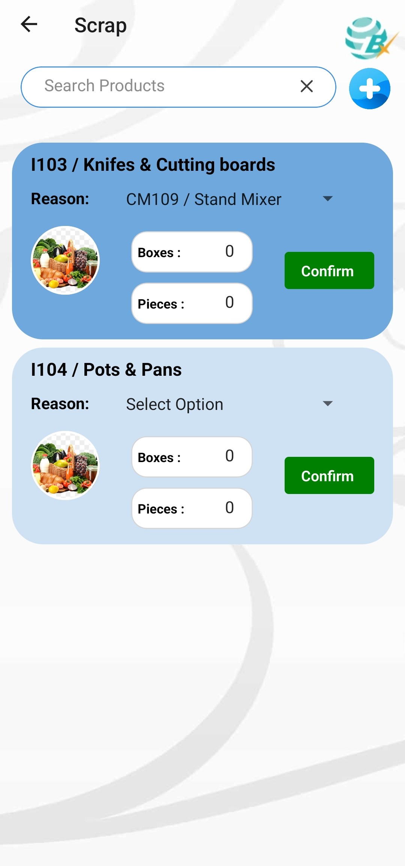Edit Pieces quantity for I103 item
This screenshot has height=866, width=405.
pos(192,303)
